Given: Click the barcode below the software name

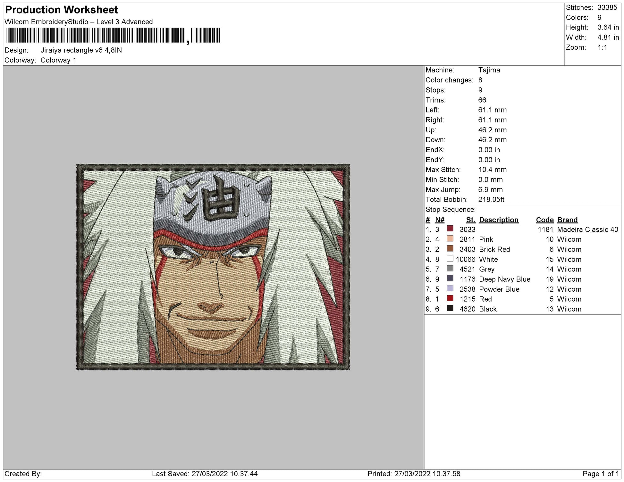Looking at the screenshot, I should coord(114,36).
